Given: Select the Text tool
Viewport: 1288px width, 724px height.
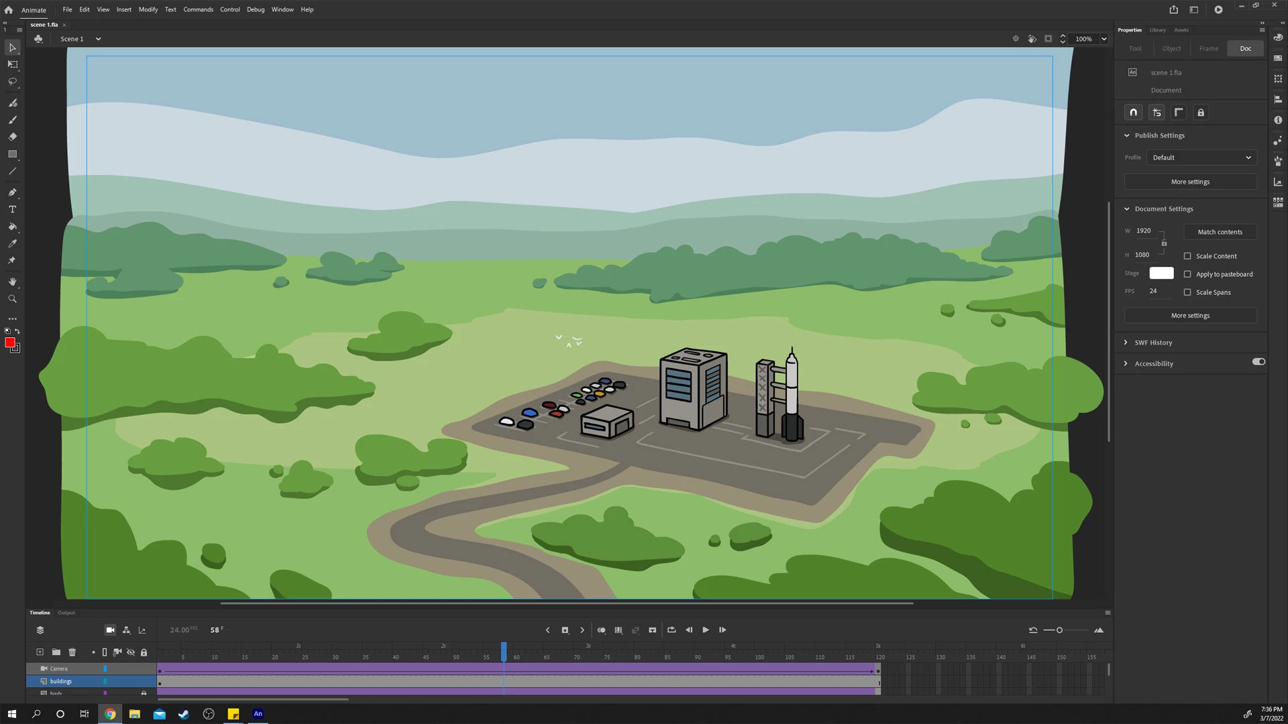Looking at the screenshot, I should [x=13, y=209].
